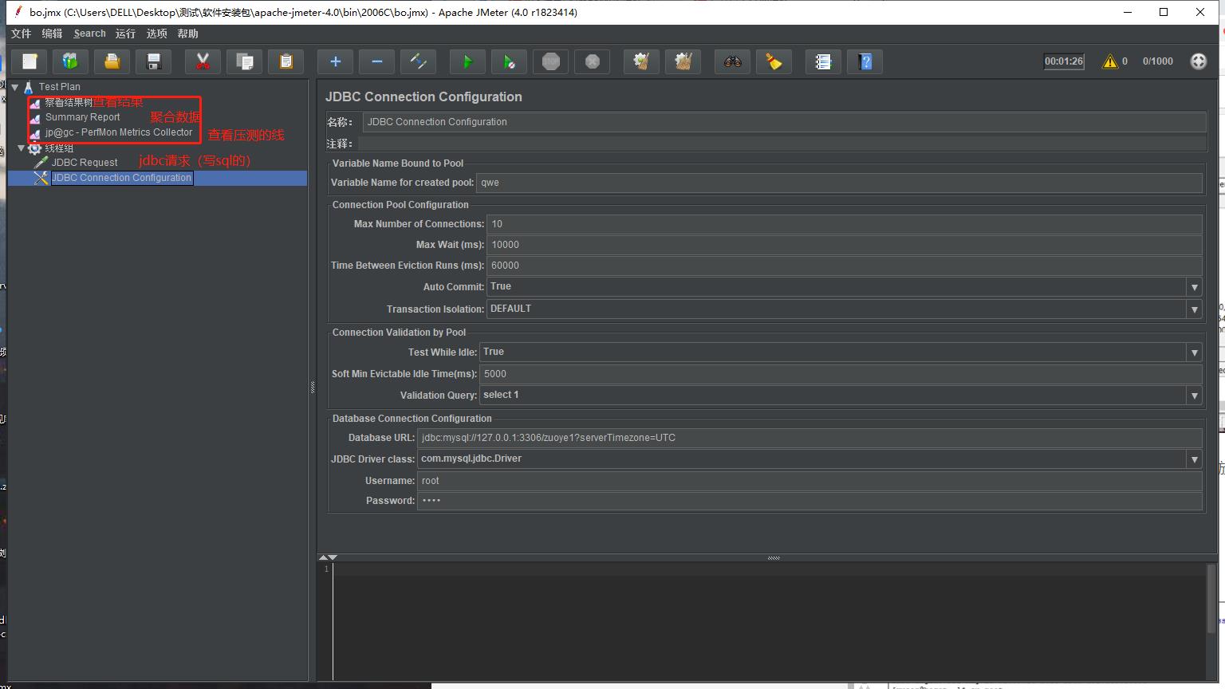The width and height of the screenshot is (1225, 689).
Task: Select JDBC Connection Configuration tree item
Action: [122, 178]
